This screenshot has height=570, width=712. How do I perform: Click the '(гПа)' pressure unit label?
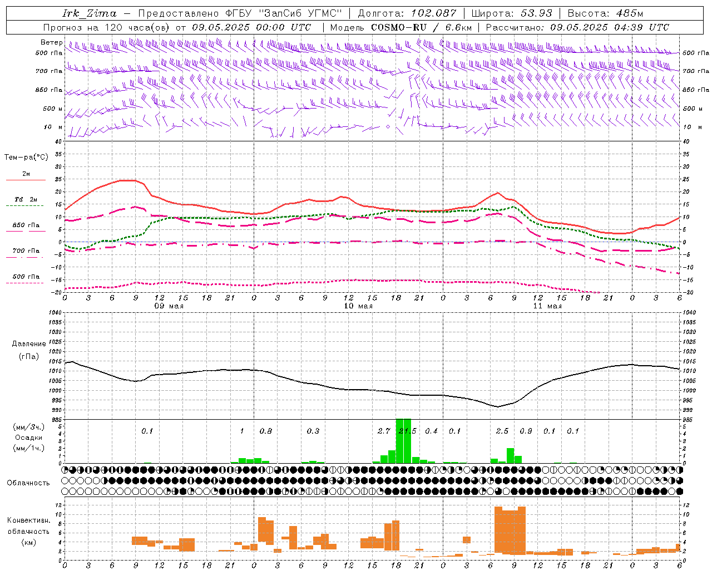pos(29,357)
